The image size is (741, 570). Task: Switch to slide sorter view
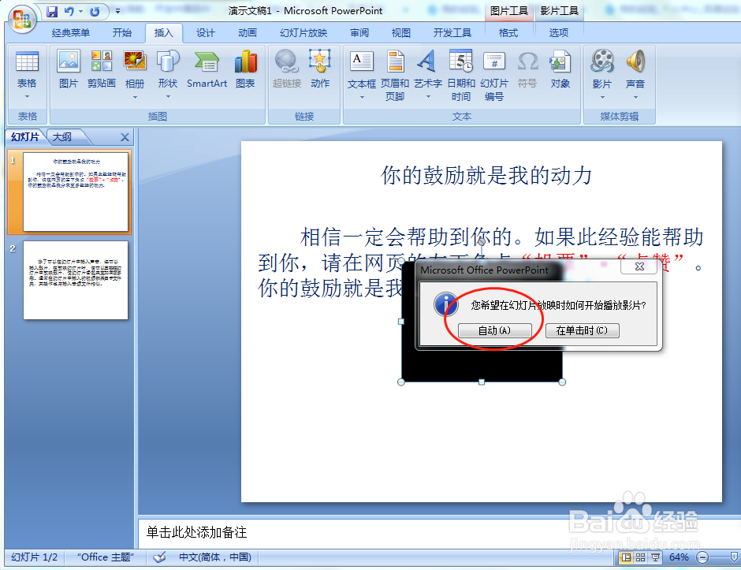pyautogui.click(x=640, y=557)
